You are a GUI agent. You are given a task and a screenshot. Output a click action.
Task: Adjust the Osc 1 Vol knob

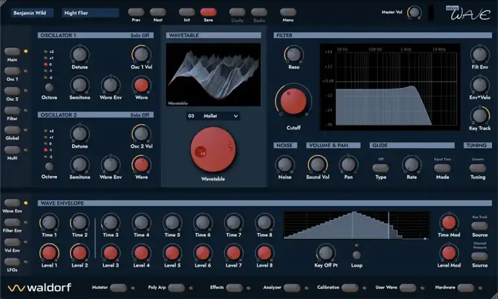(x=141, y=54)
